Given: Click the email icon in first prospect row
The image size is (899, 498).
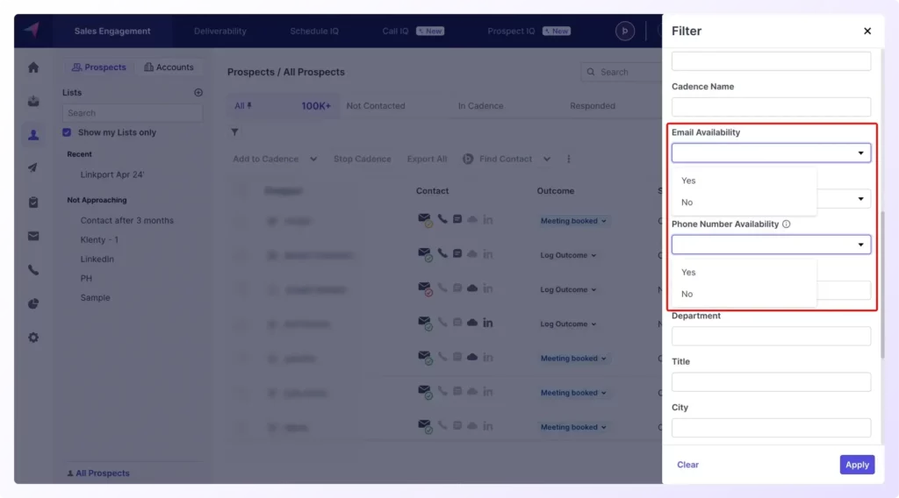Looking at the screenshot, I should point(424,220).
